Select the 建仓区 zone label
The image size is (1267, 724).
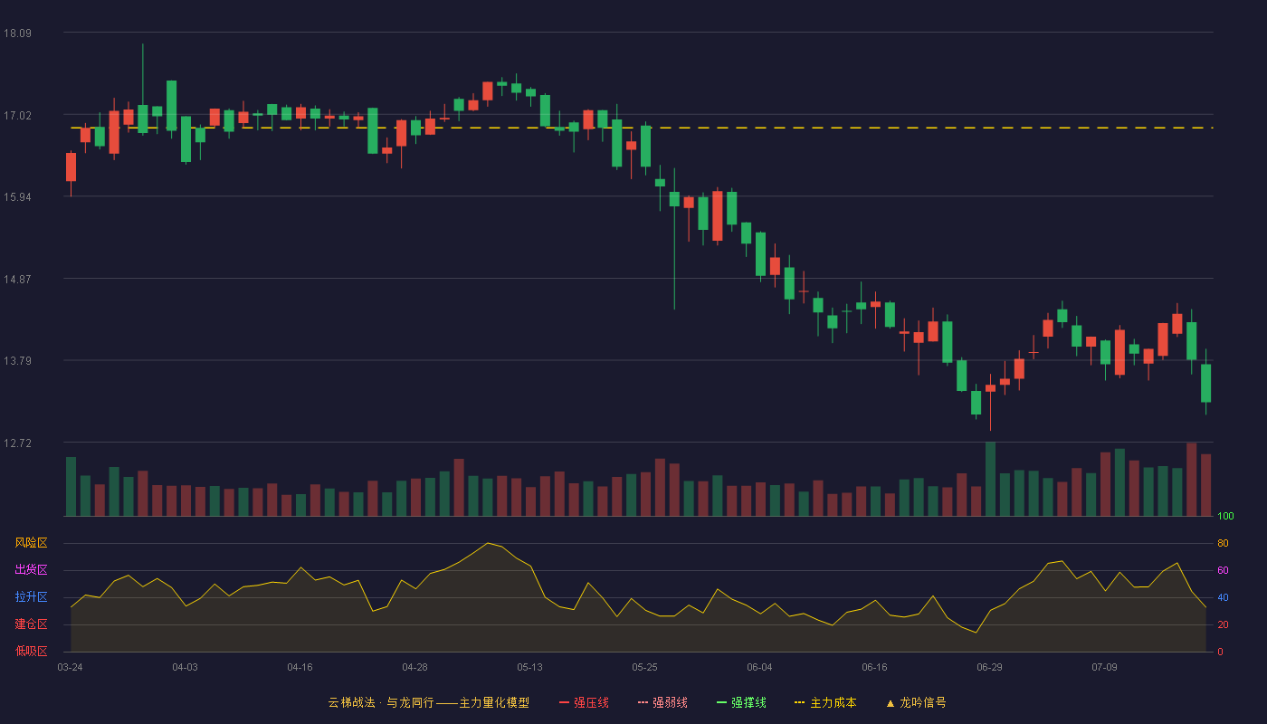coord(31,624)
